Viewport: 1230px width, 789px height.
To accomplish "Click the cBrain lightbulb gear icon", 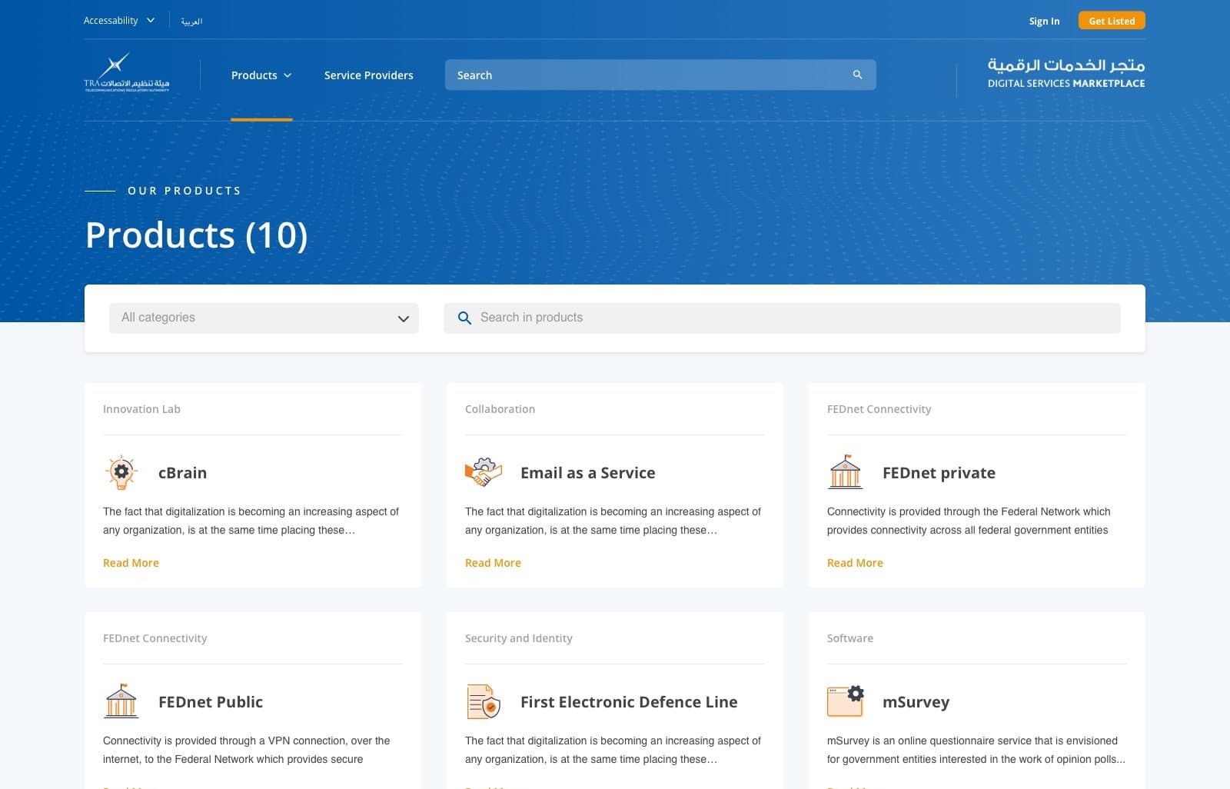I will (121, 472).
